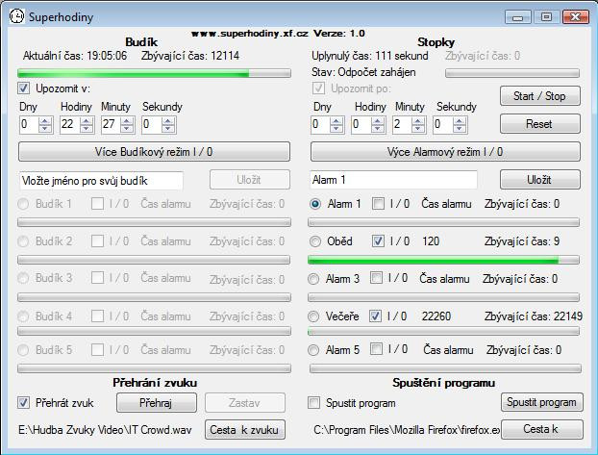Click the Budík main green progress bar

pos(154,73)
